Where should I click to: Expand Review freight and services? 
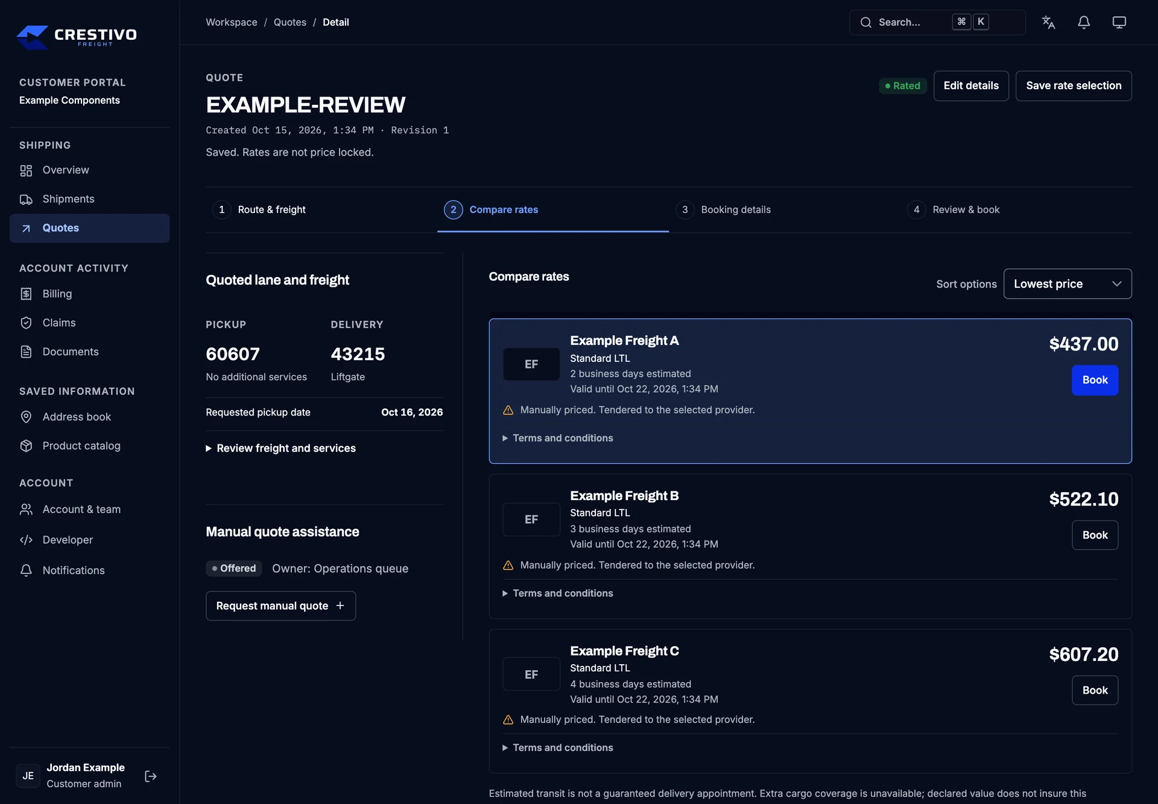point(280,448)
